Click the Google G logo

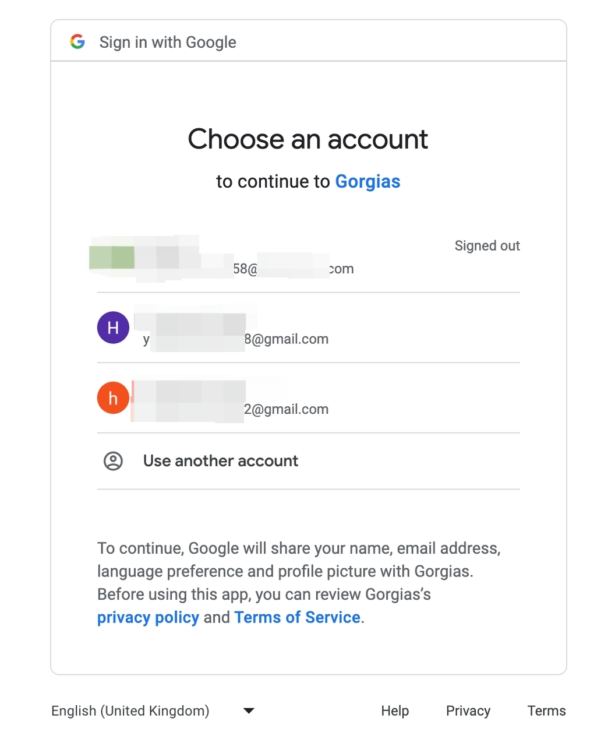(77, 42)
